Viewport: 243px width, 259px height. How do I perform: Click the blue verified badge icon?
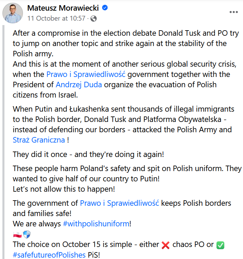coord(105,8)
